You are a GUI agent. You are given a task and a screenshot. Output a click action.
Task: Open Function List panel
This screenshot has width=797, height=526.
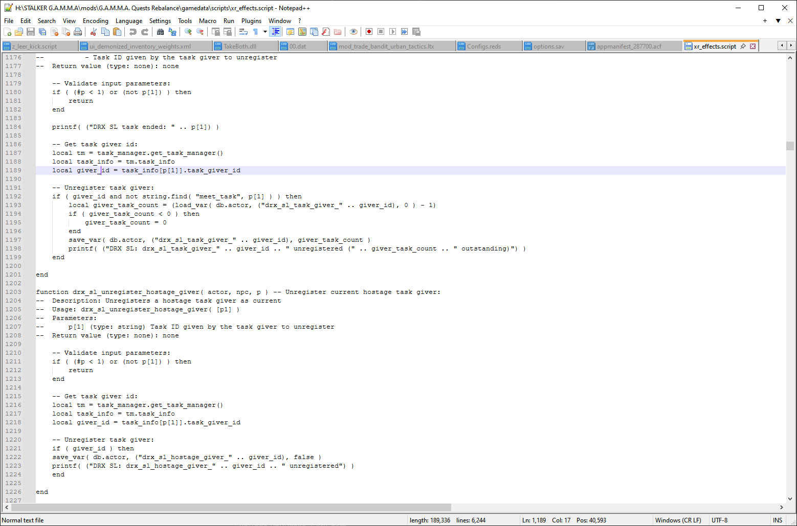(326, 32)
